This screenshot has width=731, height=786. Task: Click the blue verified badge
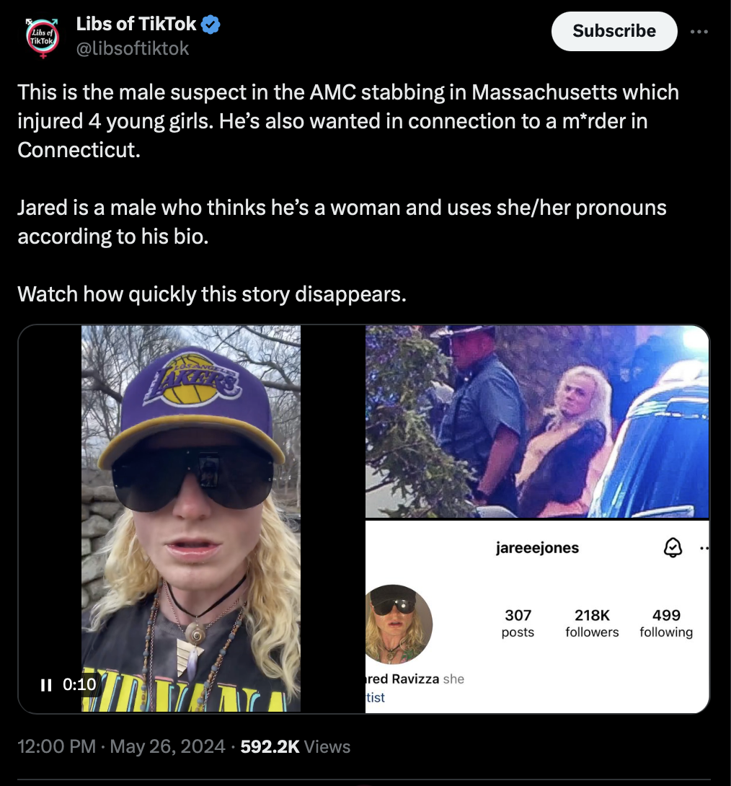pyautogui.click(x=211, y=24)
